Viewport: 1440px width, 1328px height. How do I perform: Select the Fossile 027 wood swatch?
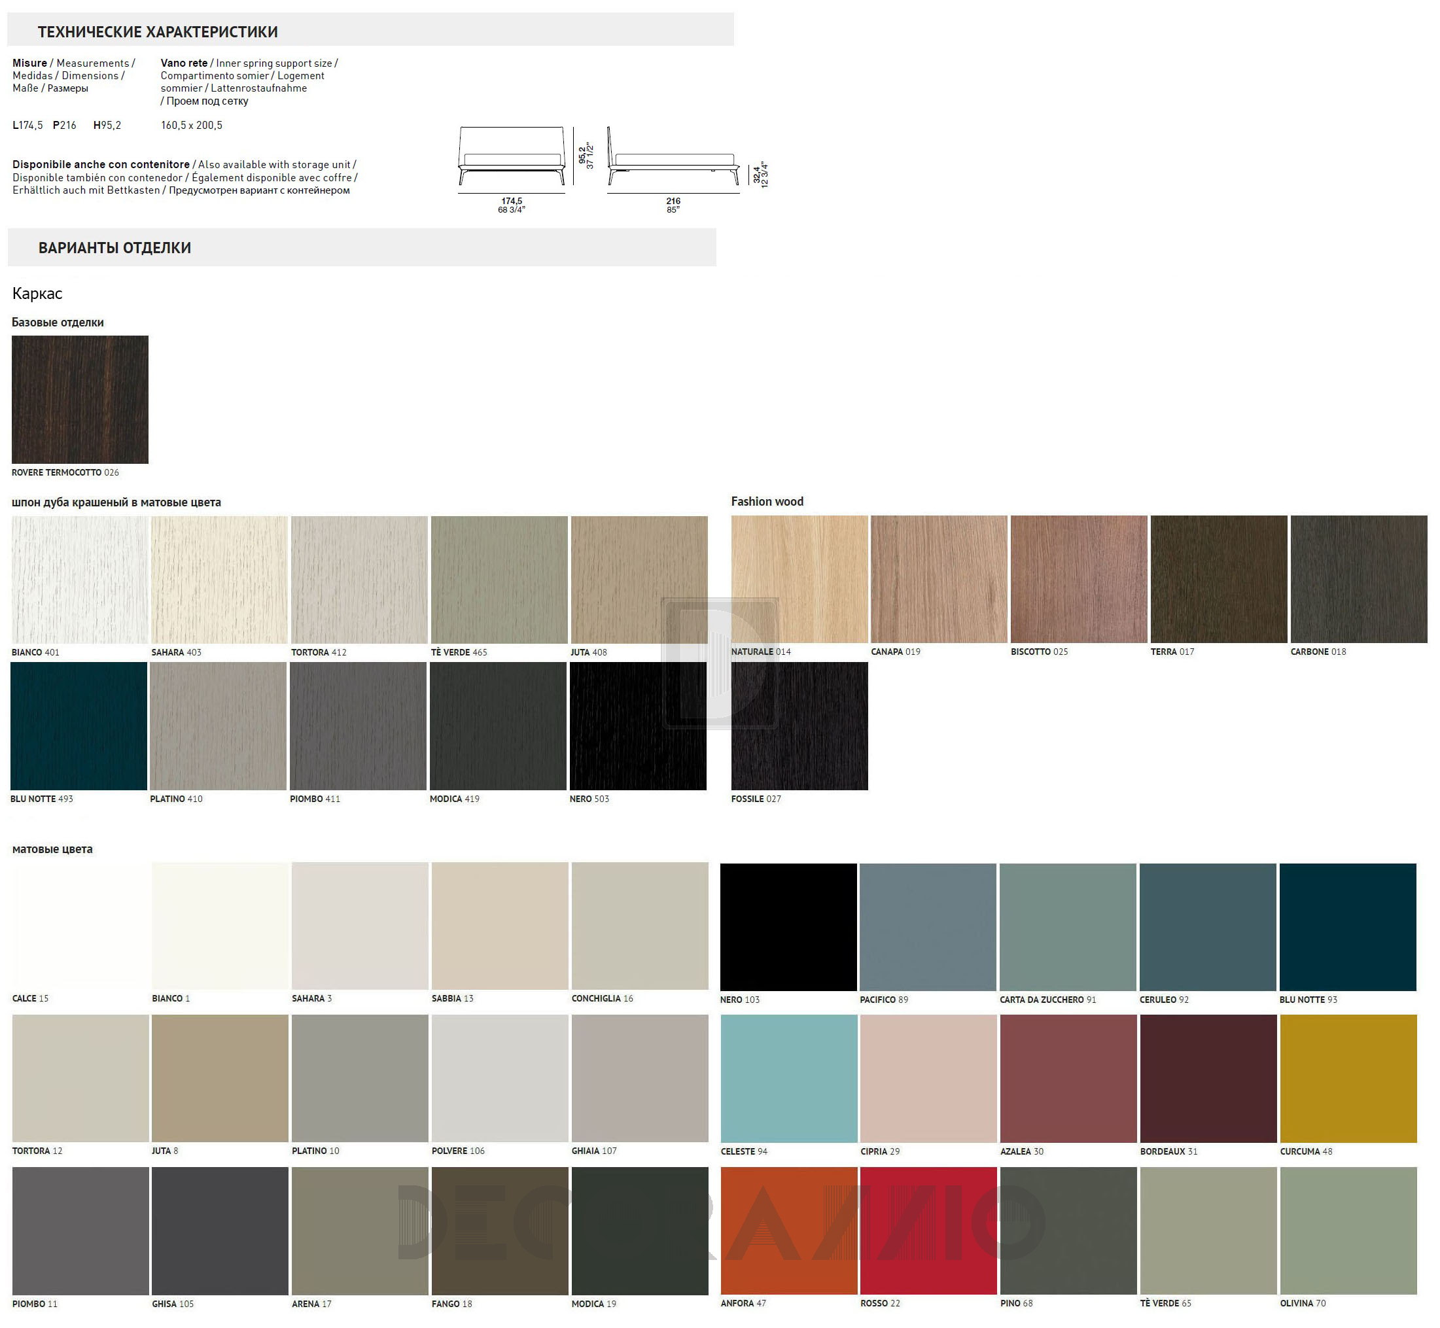tap(799, 725)
